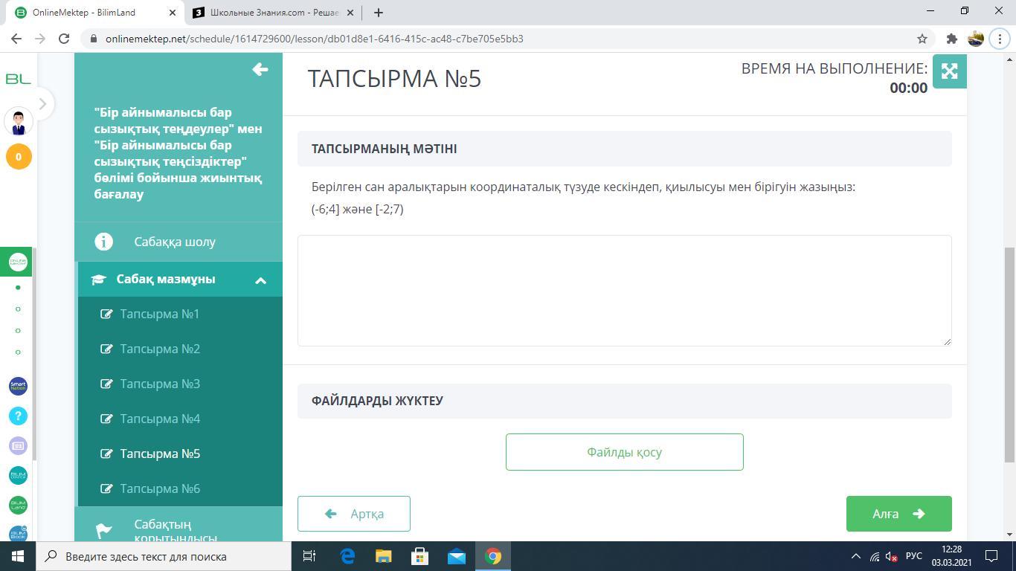Click the orange points badge
The height and width of the screenshot is (571, 1016).
coord(19,157)
